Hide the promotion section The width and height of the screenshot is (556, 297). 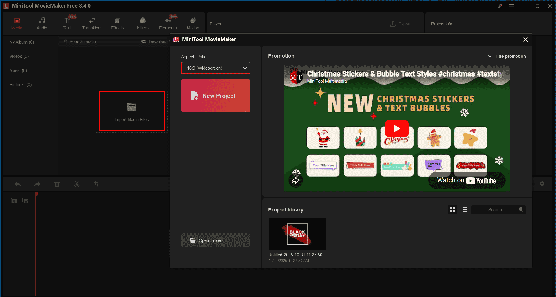click(510, 56)
